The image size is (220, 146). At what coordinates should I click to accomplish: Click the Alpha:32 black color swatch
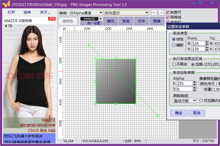[x=91, y=19]
